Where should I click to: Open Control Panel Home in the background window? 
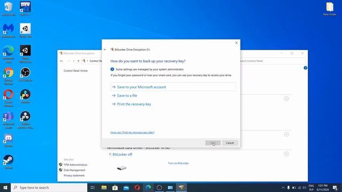click(x=75, y=71)
